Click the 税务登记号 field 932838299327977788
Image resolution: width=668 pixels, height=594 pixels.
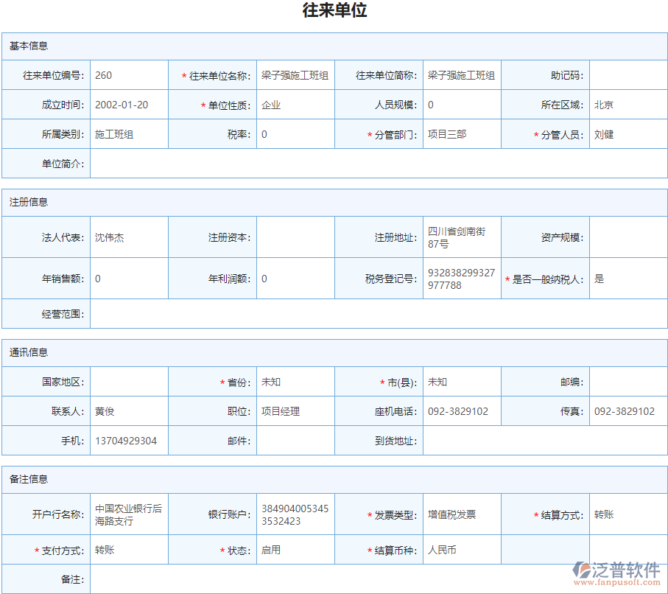461,279
